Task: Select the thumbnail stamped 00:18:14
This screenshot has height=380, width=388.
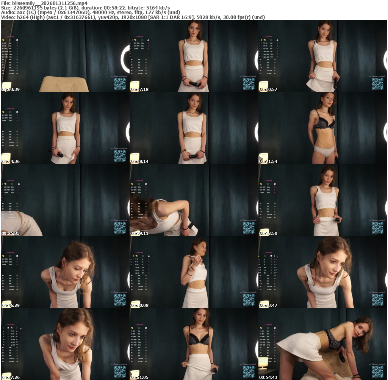Action: [x=194, y=128]
